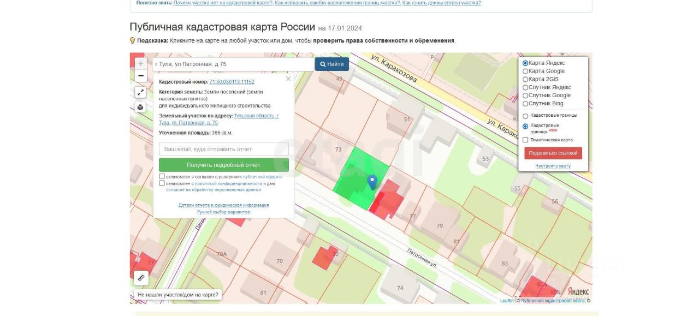
Task: Select Спутник Яндекс radio option
Action: pyautogui.click(x=526, y=87)
